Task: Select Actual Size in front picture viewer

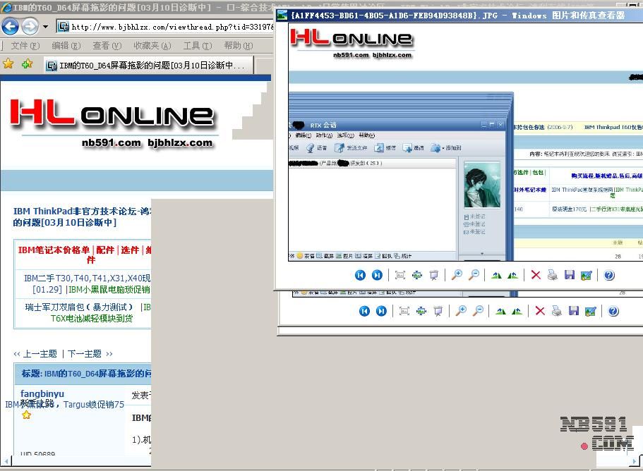Action: [417, 275]
